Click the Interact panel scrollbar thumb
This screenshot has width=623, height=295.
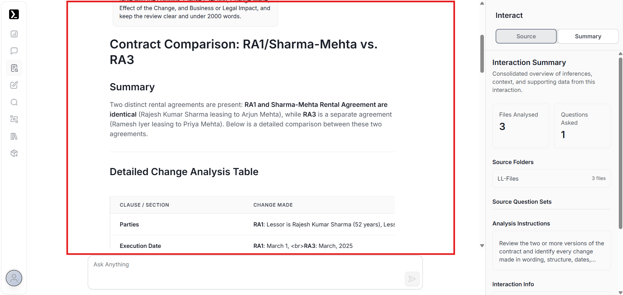pos(620,143)
